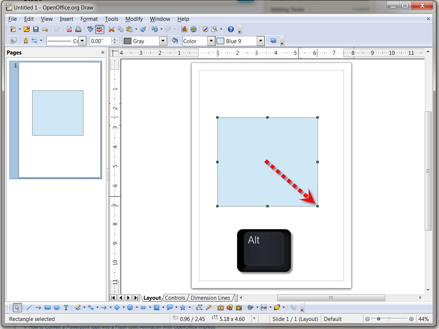This screenshot has width=439, height=329.
Task: Select the Ellipse tool
Action: pos(56,307)
